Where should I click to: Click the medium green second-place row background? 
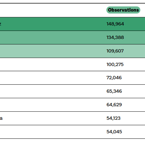coord(72,37)
